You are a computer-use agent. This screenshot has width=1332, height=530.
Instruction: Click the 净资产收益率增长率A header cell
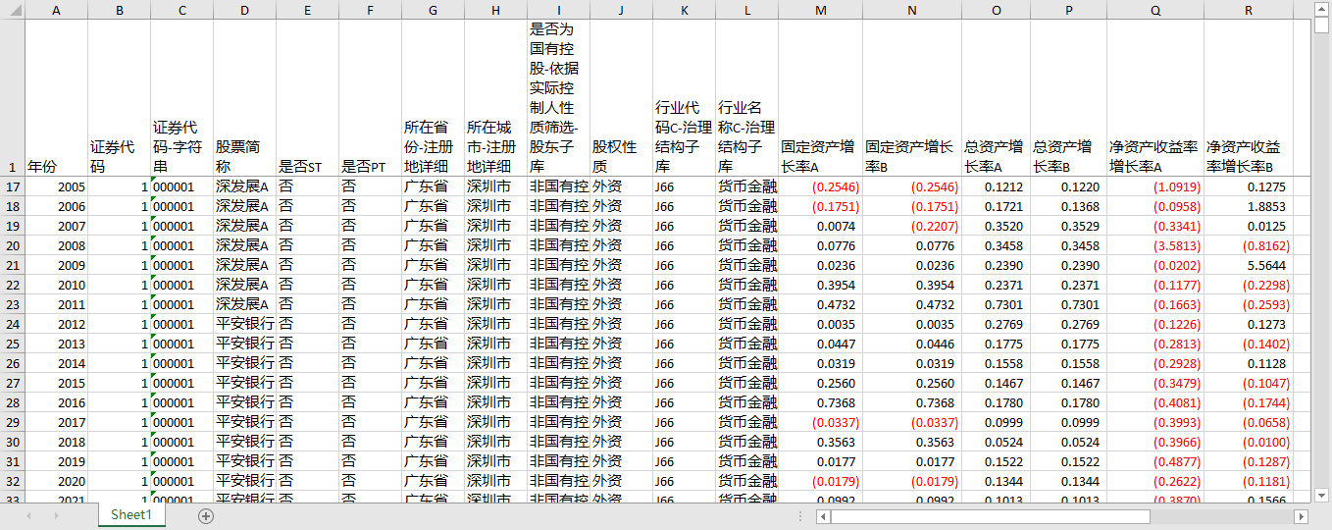[1155, 98]
